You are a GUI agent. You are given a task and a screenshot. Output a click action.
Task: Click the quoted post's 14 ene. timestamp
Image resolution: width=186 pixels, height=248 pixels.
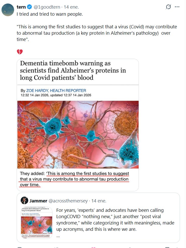(99, 201)
